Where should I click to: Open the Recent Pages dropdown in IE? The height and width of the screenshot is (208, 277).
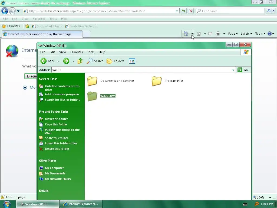[x=18, y=11]
